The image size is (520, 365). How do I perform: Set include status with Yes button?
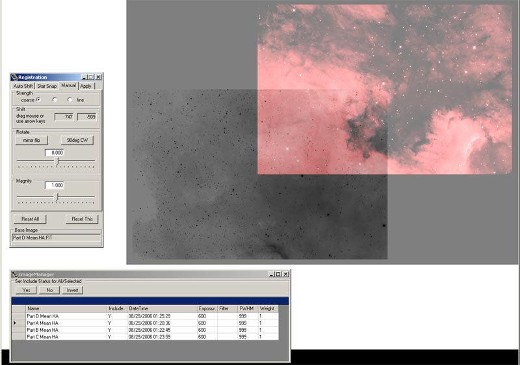coord(26,290)
